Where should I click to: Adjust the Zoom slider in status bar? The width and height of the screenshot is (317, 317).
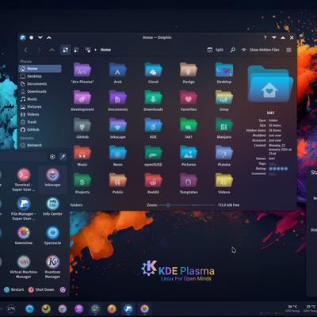(174, 205)
